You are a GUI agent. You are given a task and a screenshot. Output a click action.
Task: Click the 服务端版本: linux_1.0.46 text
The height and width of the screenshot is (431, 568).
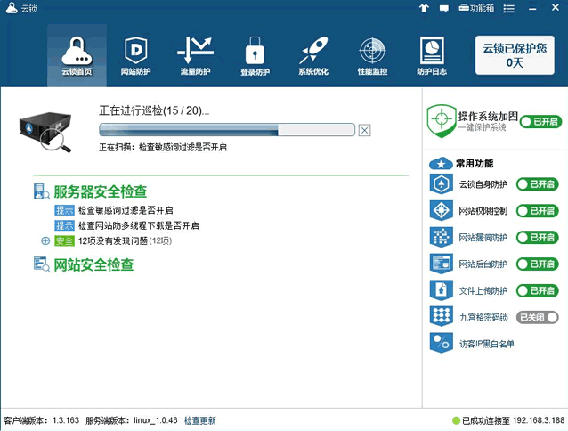[x=132, y=420]
